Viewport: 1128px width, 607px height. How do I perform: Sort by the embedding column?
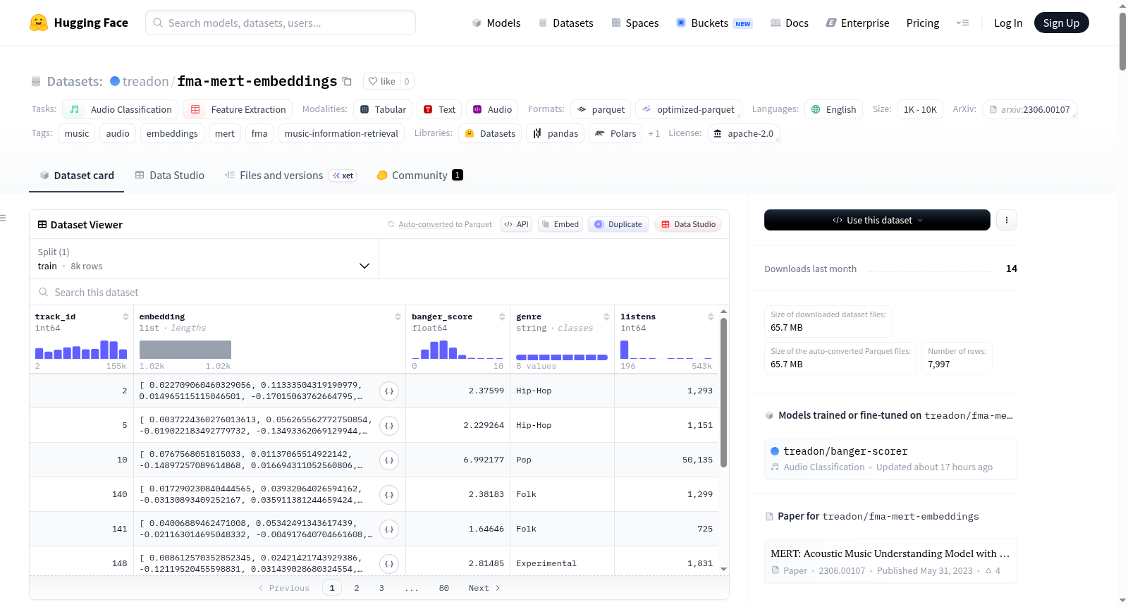[398, 317]
